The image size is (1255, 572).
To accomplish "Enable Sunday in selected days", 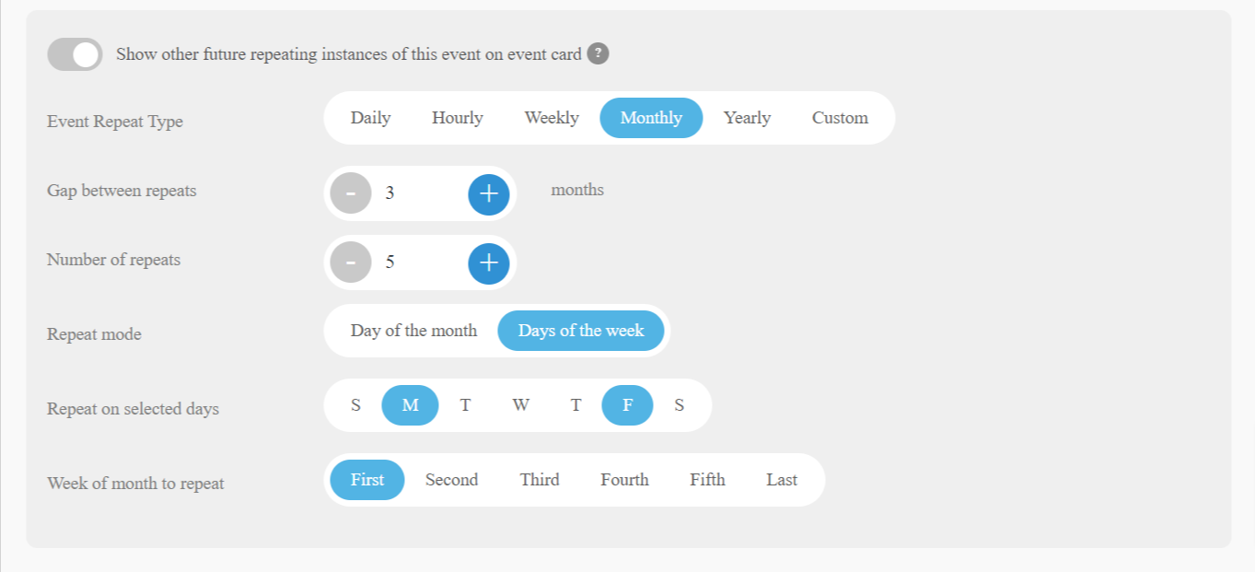I will click(356, 405).
